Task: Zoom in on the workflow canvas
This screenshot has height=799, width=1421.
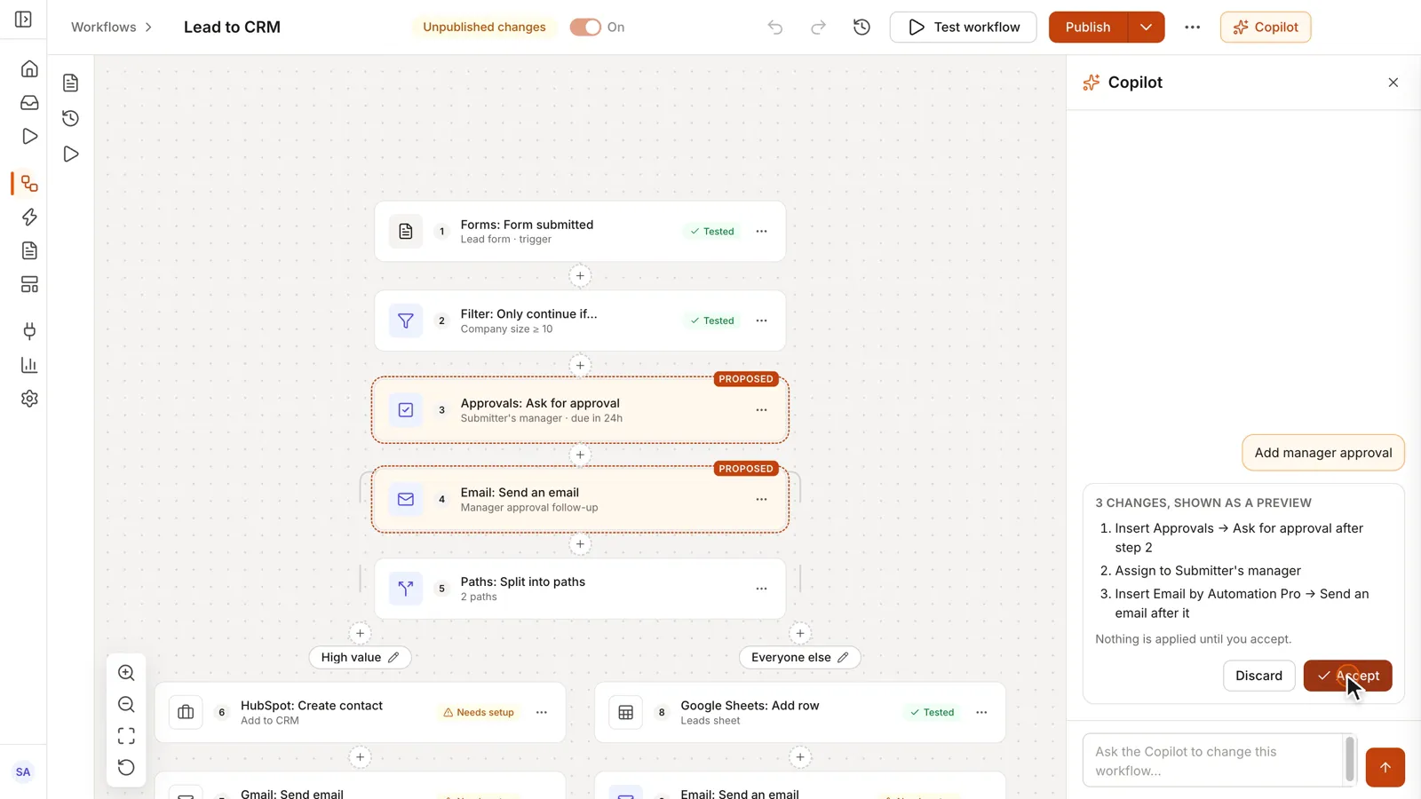Action: coord(126,673)
